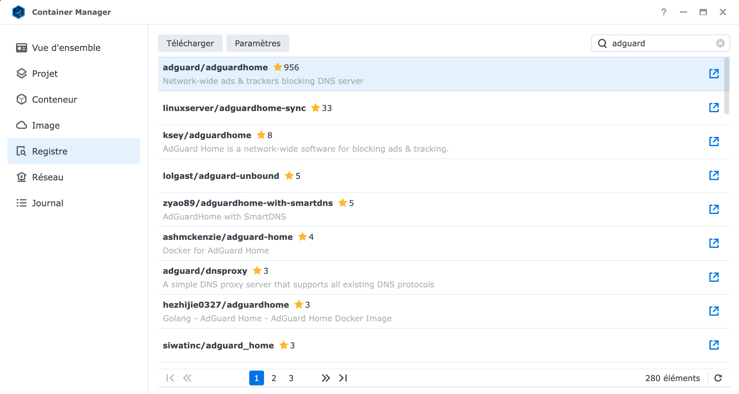
Task: Go to the previous page
Action: coord(187,378)
